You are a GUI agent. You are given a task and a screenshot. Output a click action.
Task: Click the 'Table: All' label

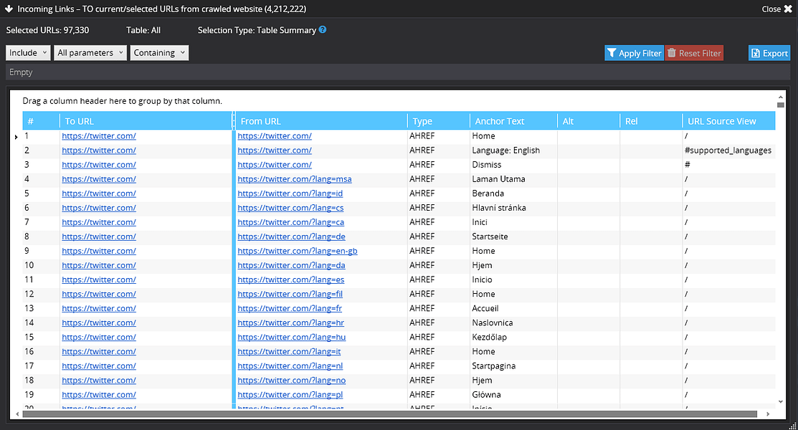(143, 30)
